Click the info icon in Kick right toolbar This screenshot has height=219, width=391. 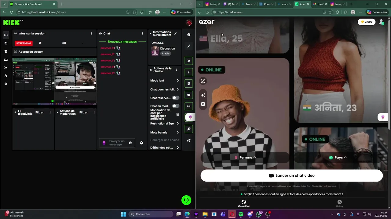[x=189, y=35]
